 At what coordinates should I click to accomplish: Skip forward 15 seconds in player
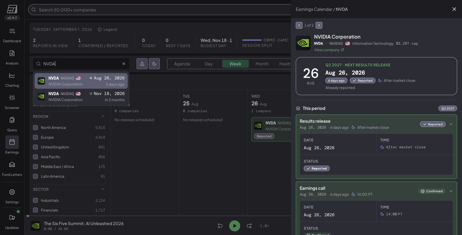(249, 226)
